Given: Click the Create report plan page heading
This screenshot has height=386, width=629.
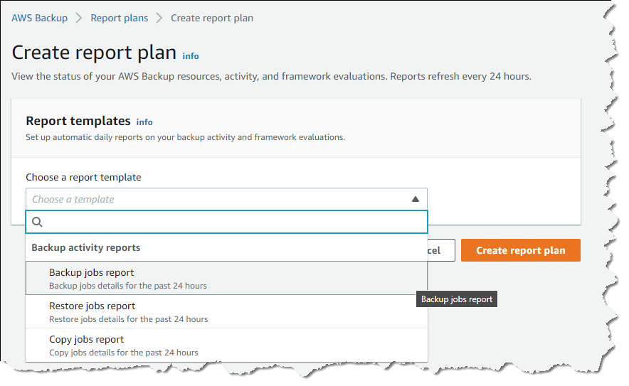Looking at the screenshot, I should pos(94,53).
